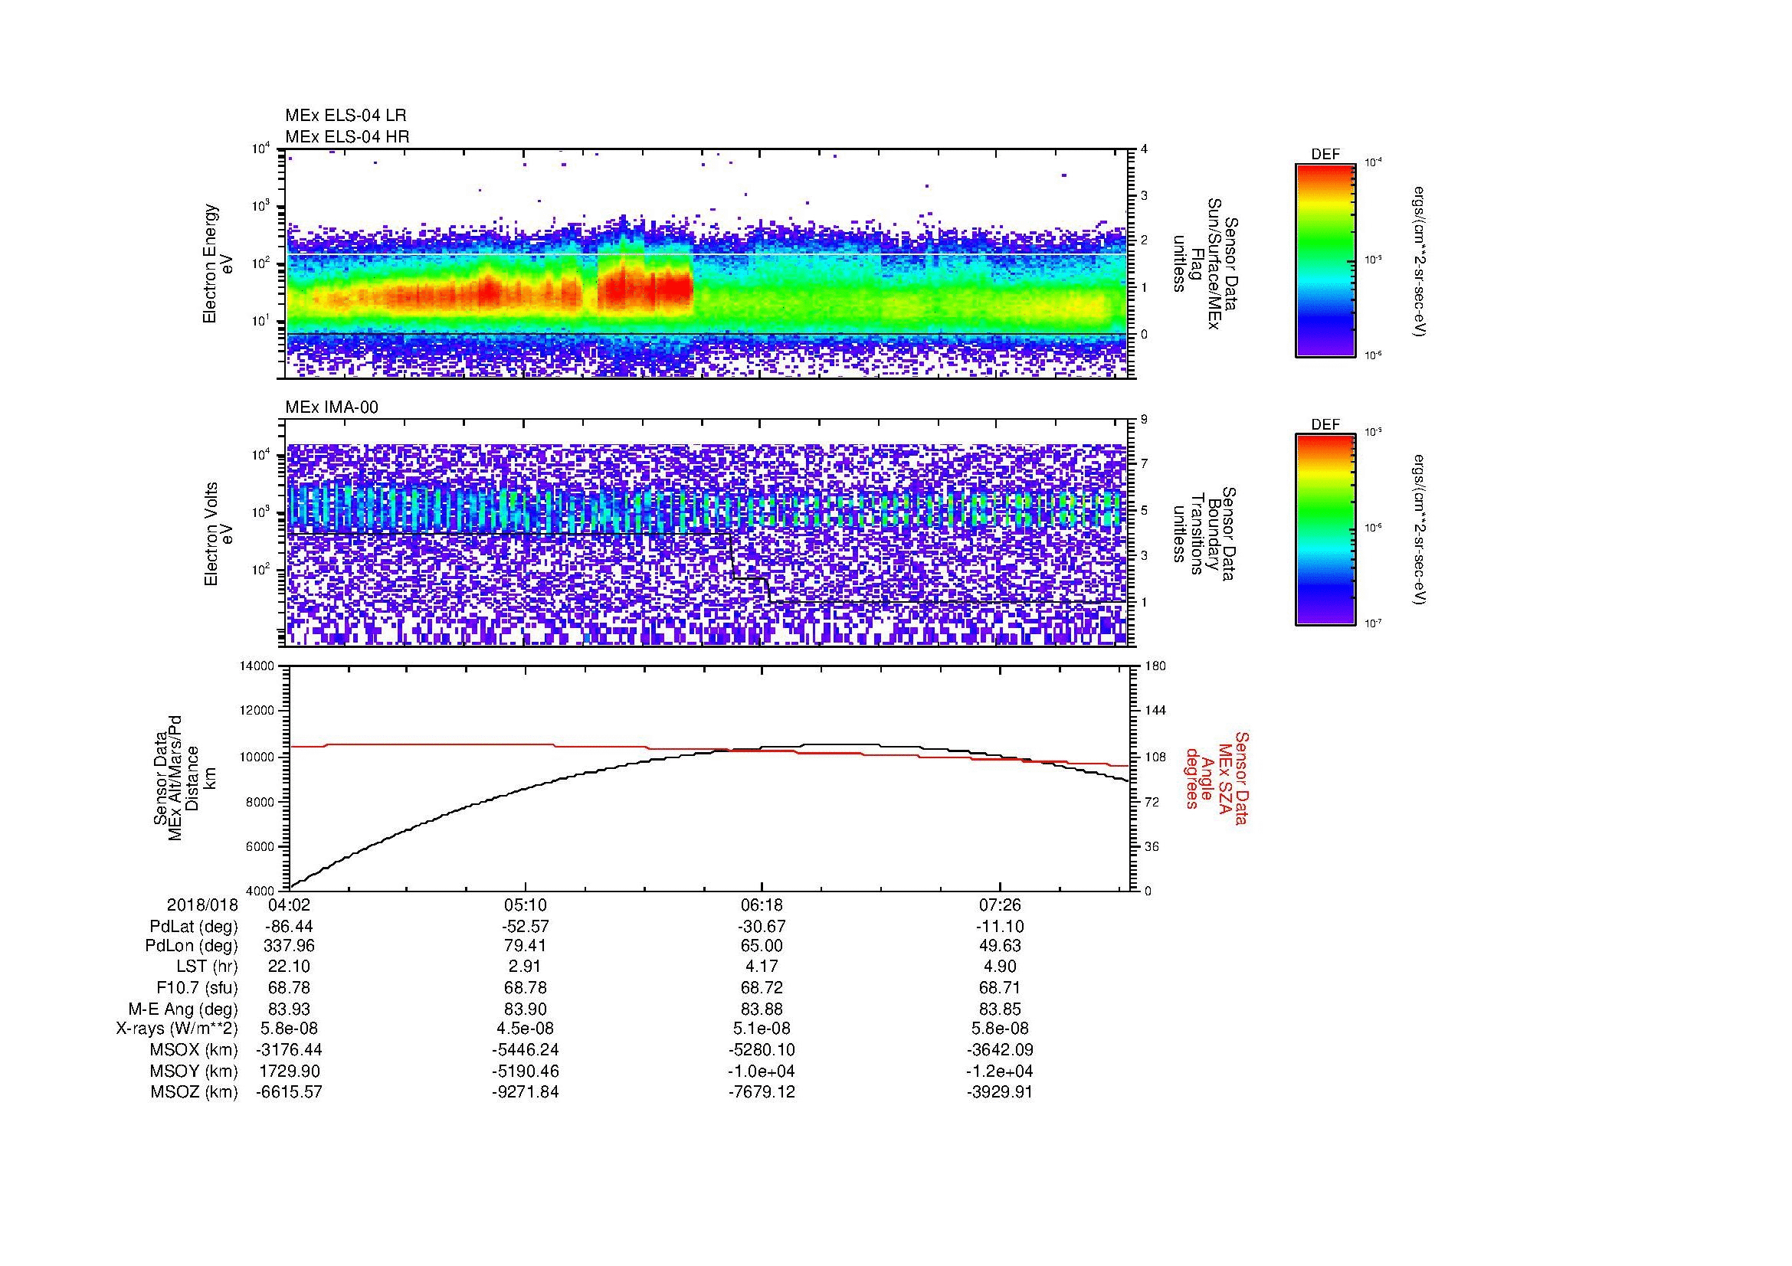Click the PdLat value -86.44
The width and height of the screenshot is (1792, 1266).
coord(290,927)
